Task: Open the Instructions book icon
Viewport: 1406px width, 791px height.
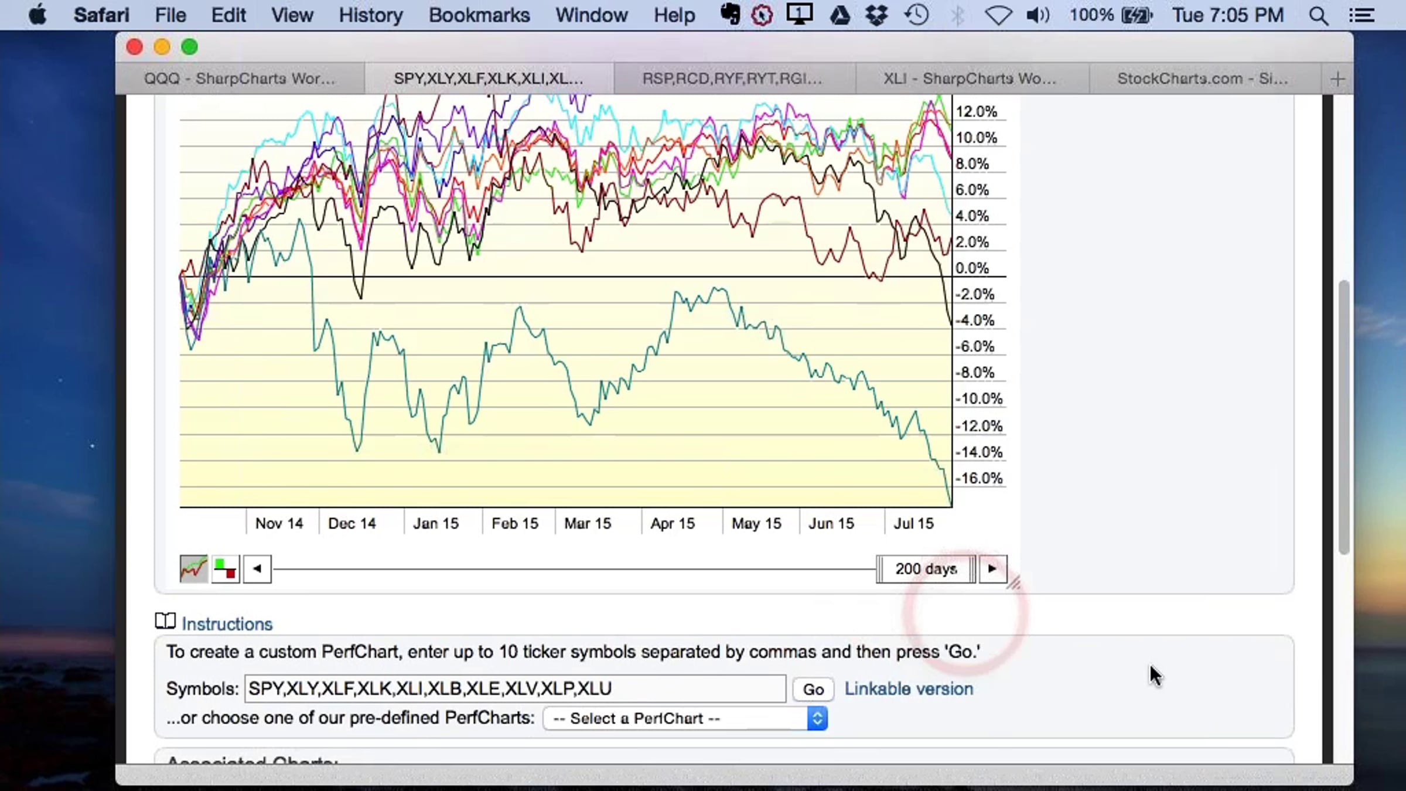Action: pos(165,621)
